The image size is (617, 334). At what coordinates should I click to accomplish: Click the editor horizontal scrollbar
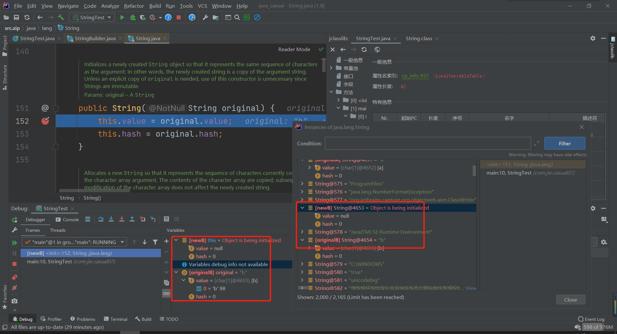(x=95, y=191)
